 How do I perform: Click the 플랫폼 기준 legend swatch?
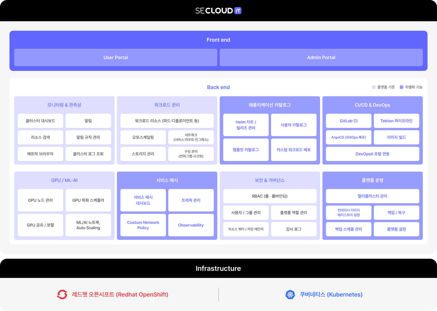pos(374,87)
